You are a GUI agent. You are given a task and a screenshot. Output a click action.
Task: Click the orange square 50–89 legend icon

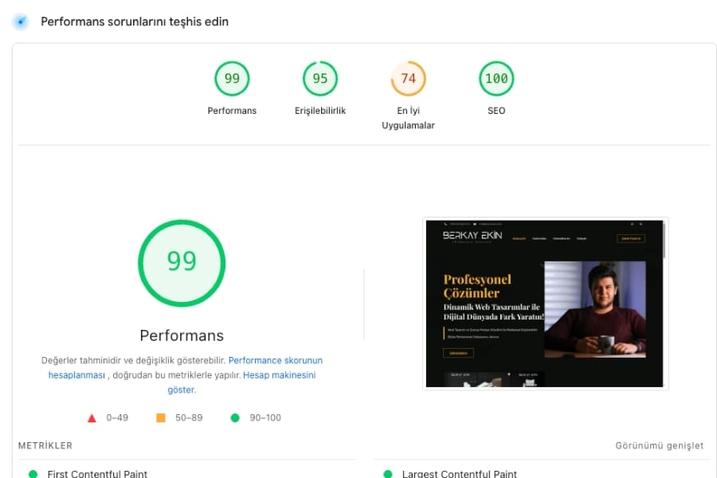[160, 417]
